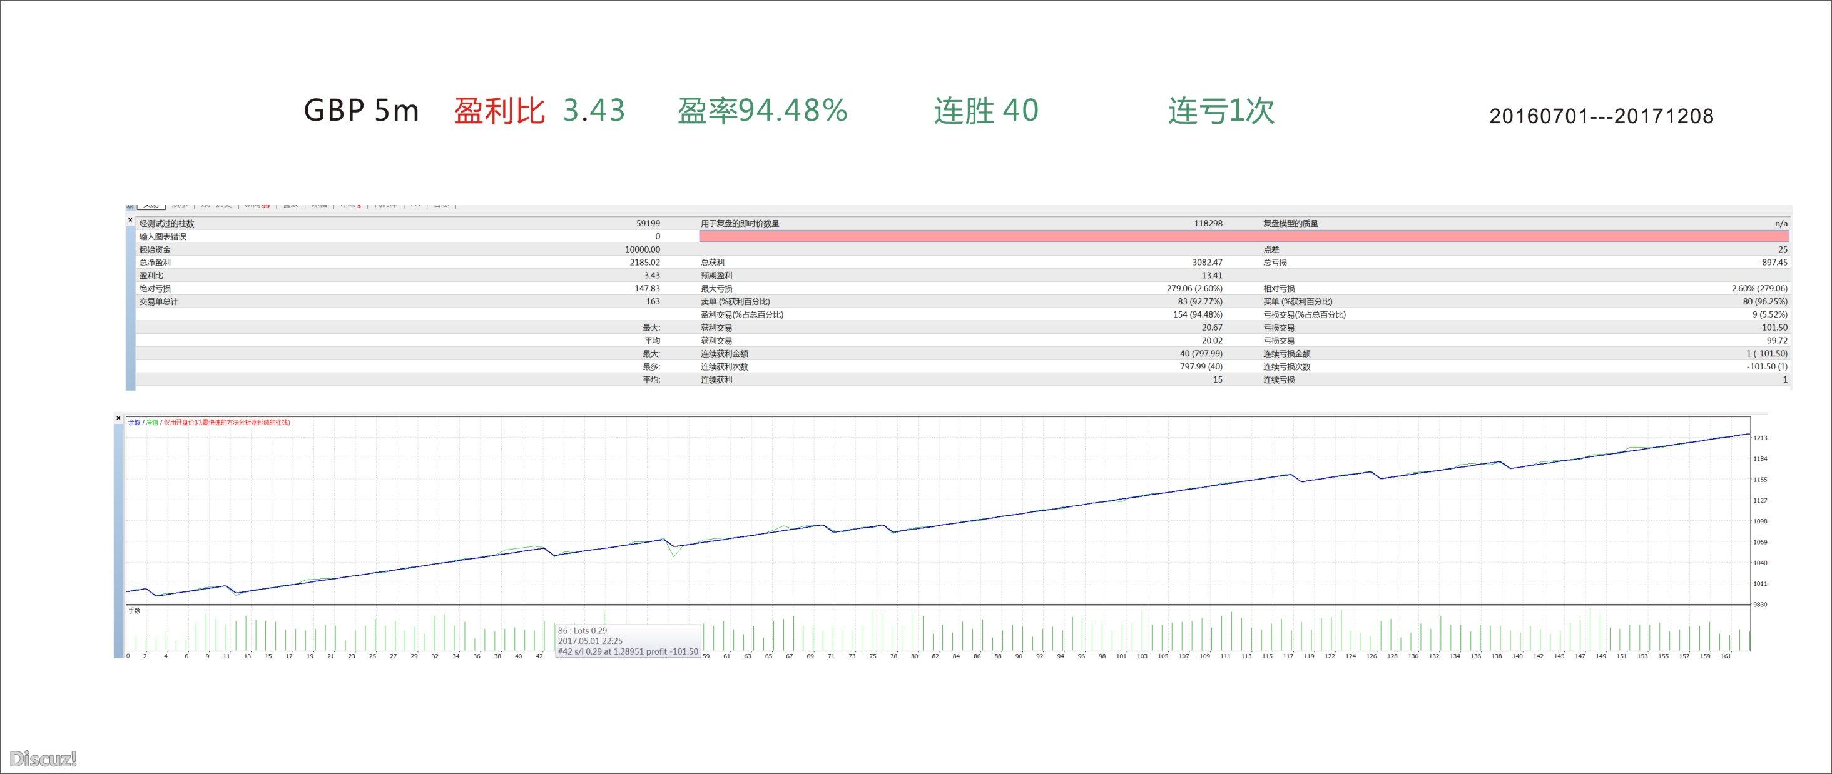Image resolution: width=1832 pixels, height=774 pixels.
Task: Select the net profit value '2185.02'
Action: (x=645, y=262)
